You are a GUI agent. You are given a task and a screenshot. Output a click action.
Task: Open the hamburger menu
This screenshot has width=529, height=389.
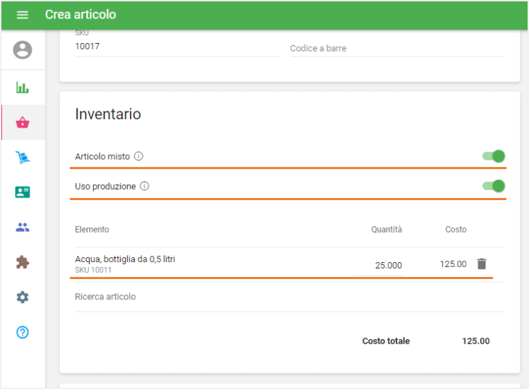coord(23,15)
